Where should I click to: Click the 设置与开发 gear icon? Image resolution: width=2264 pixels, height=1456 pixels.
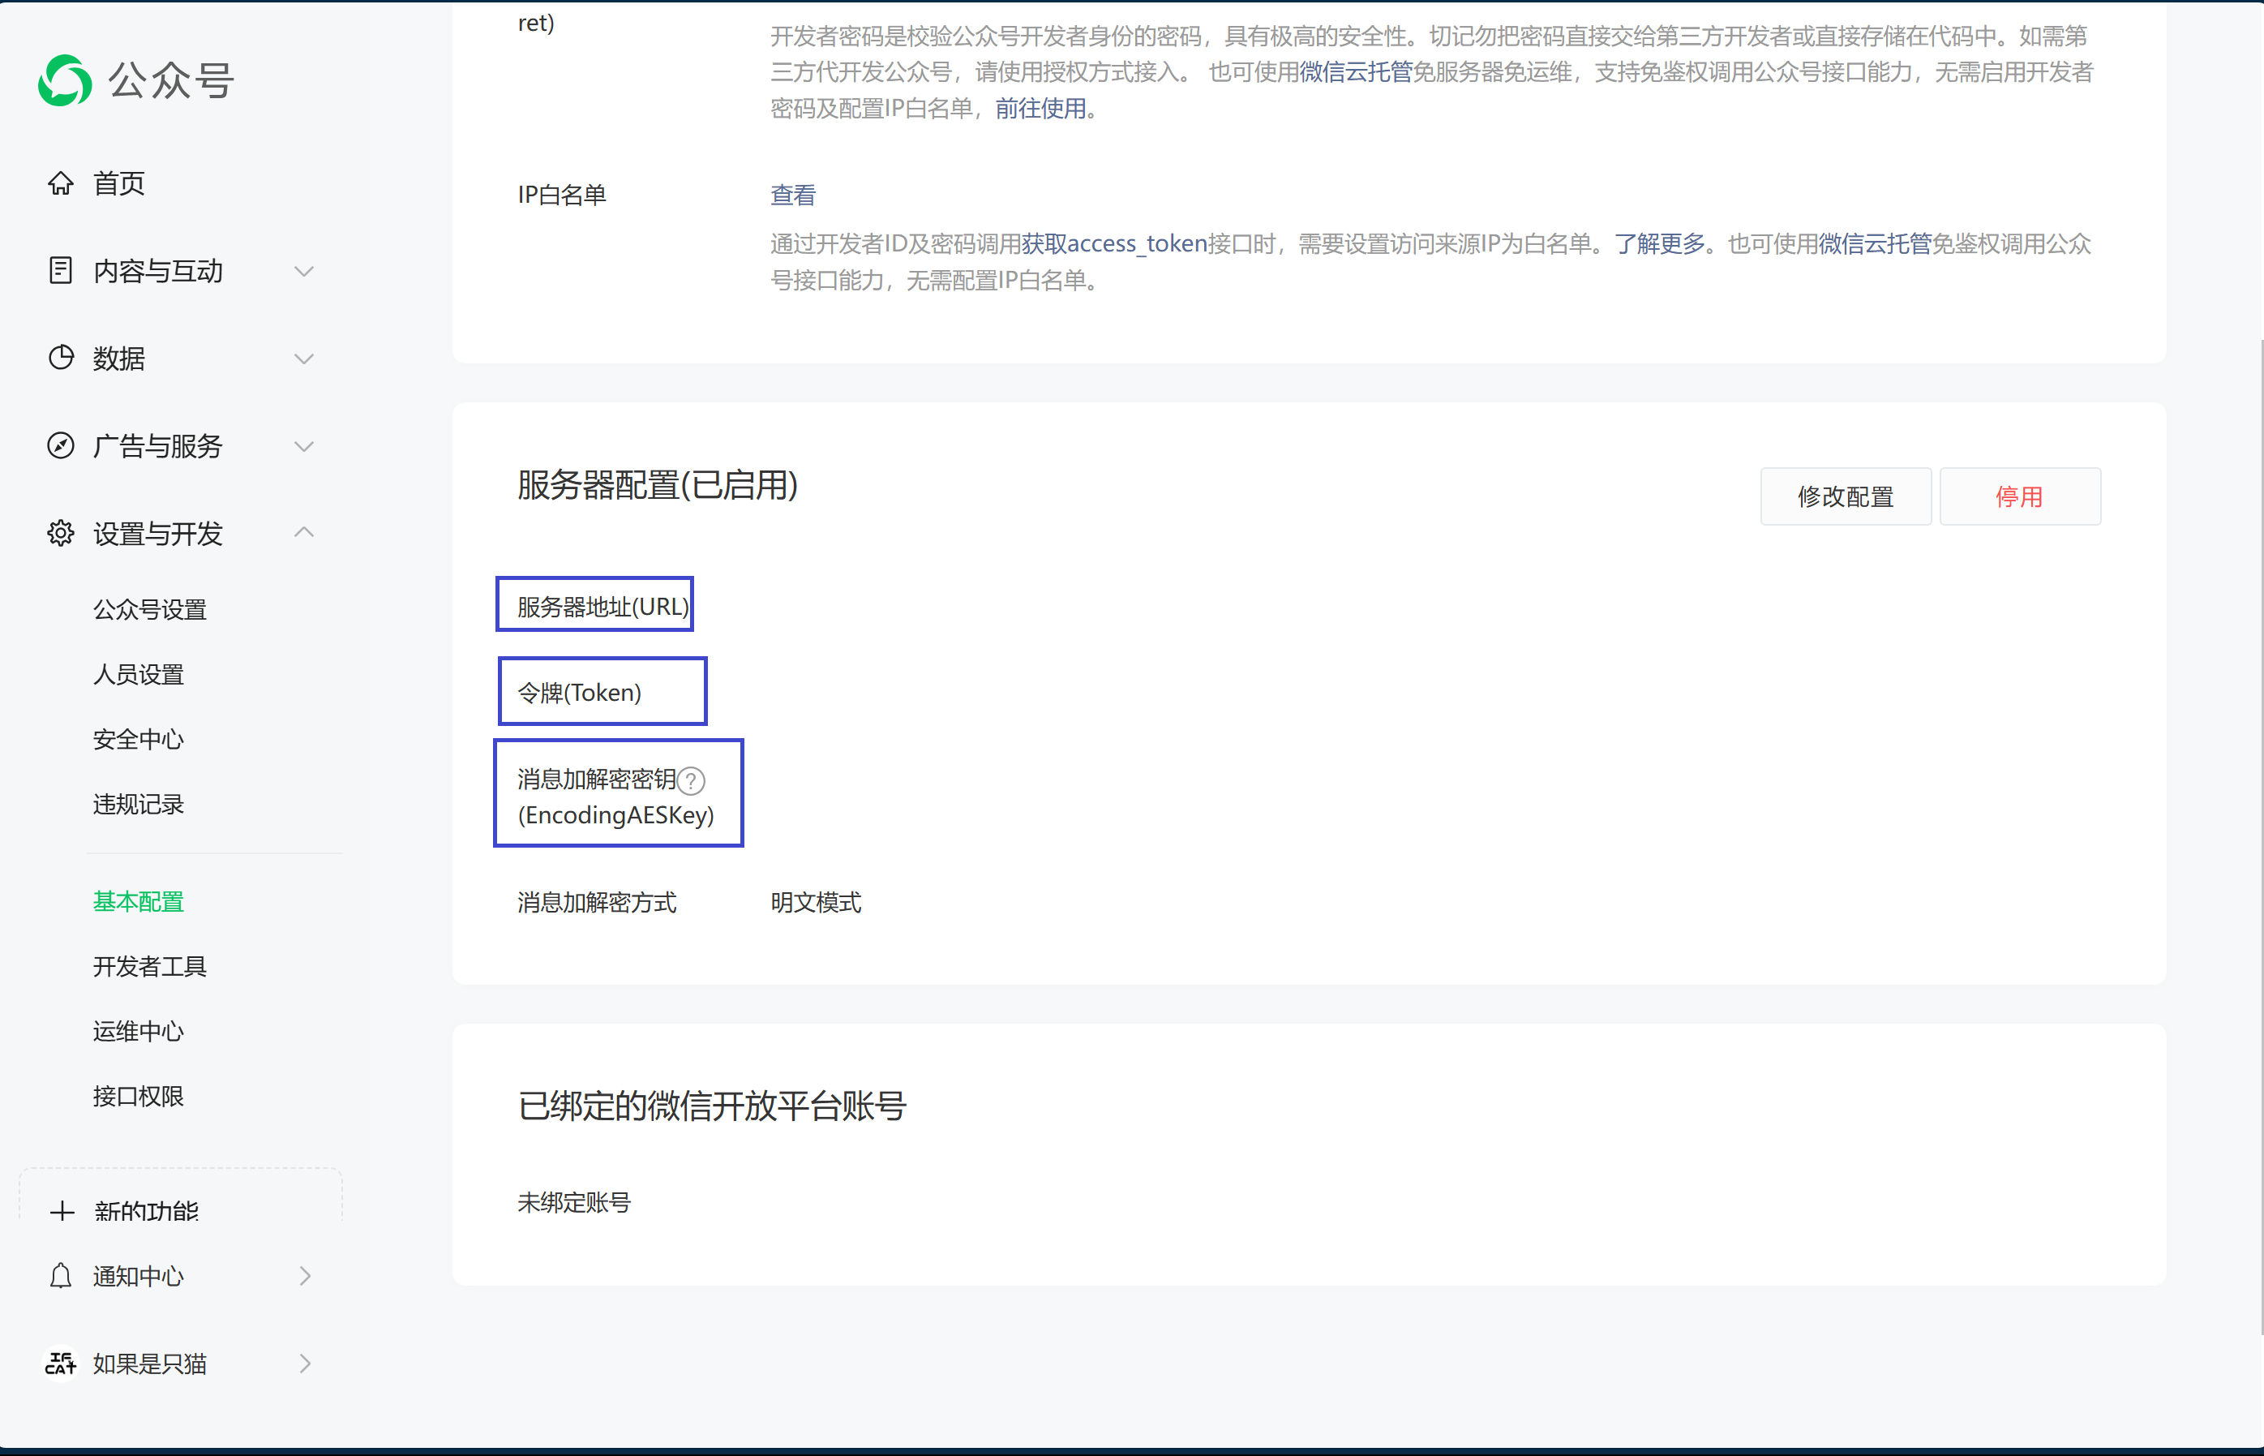tap(61, 533)
